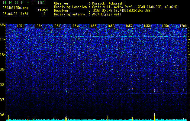Click the 0.7 kHz axis label
The image size is (190, 121).
pos(2,100)
